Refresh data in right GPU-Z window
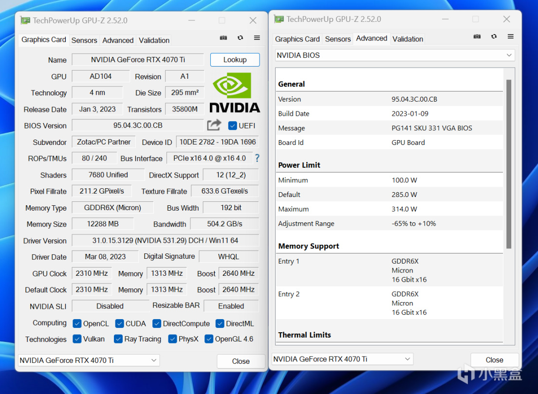 [x=494, y=36]
